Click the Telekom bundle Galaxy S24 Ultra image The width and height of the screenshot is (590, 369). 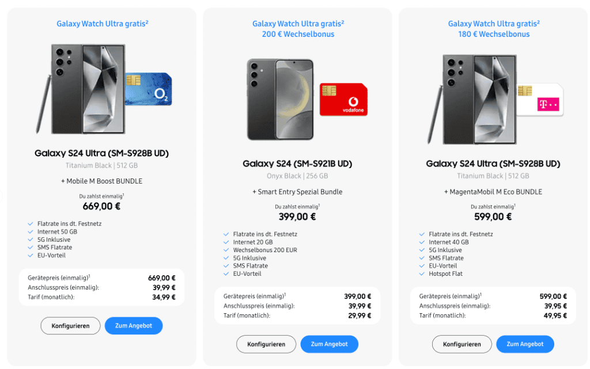pyautogui.click(x=472, y=100)
